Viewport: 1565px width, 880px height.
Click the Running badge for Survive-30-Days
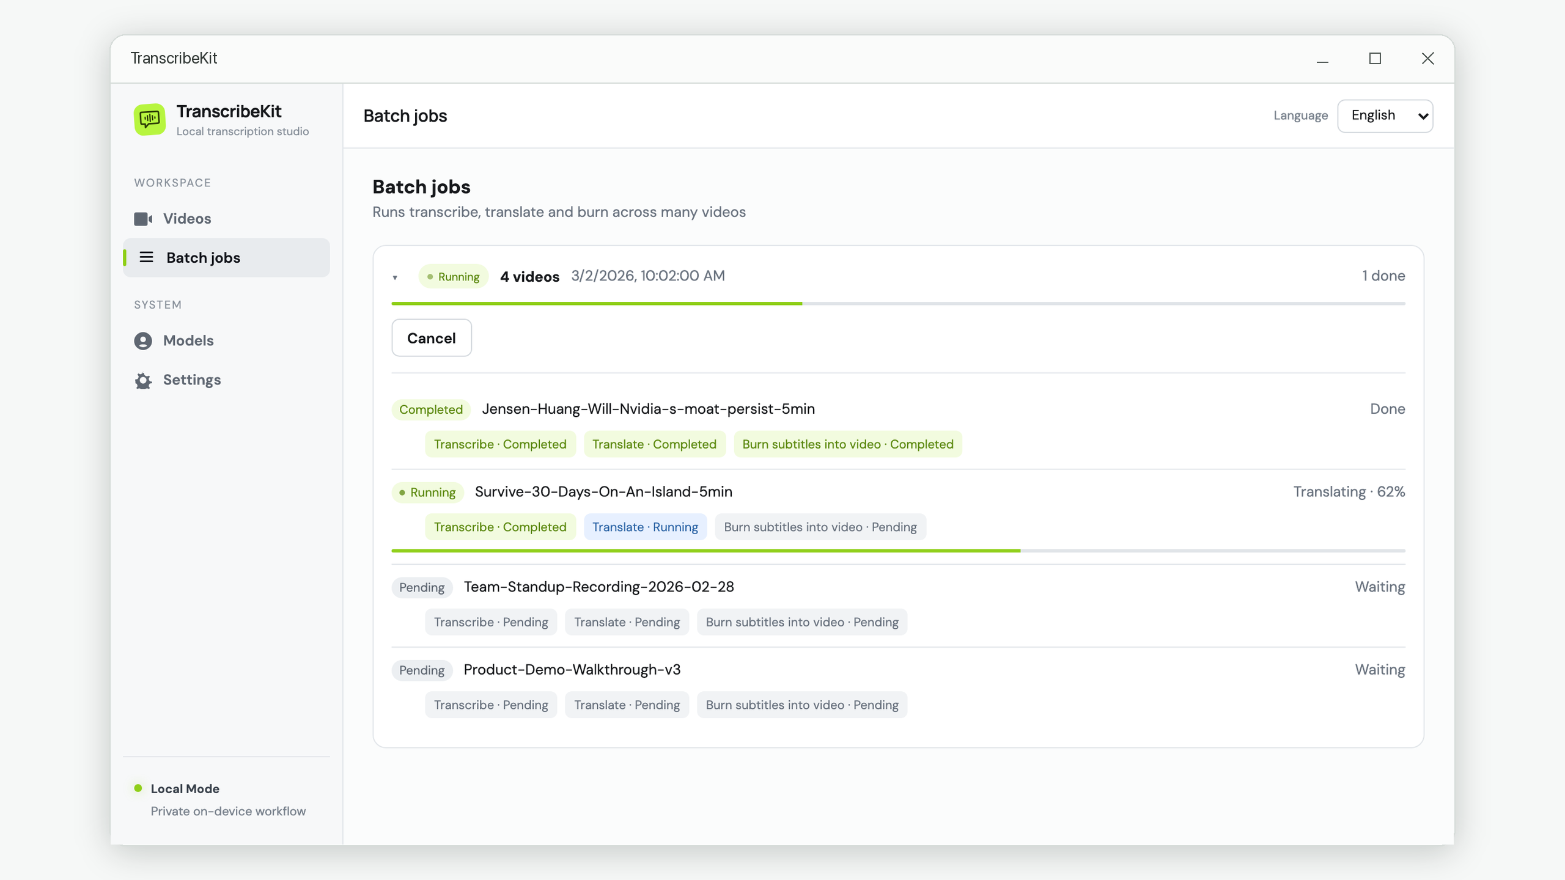point(427,493)
